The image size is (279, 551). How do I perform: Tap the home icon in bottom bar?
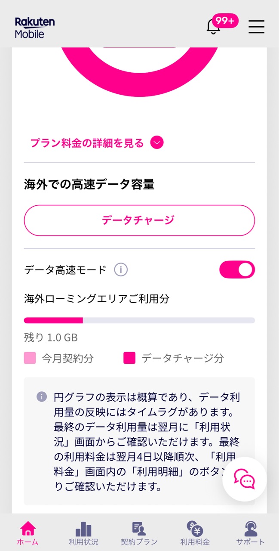pos(28,529)
